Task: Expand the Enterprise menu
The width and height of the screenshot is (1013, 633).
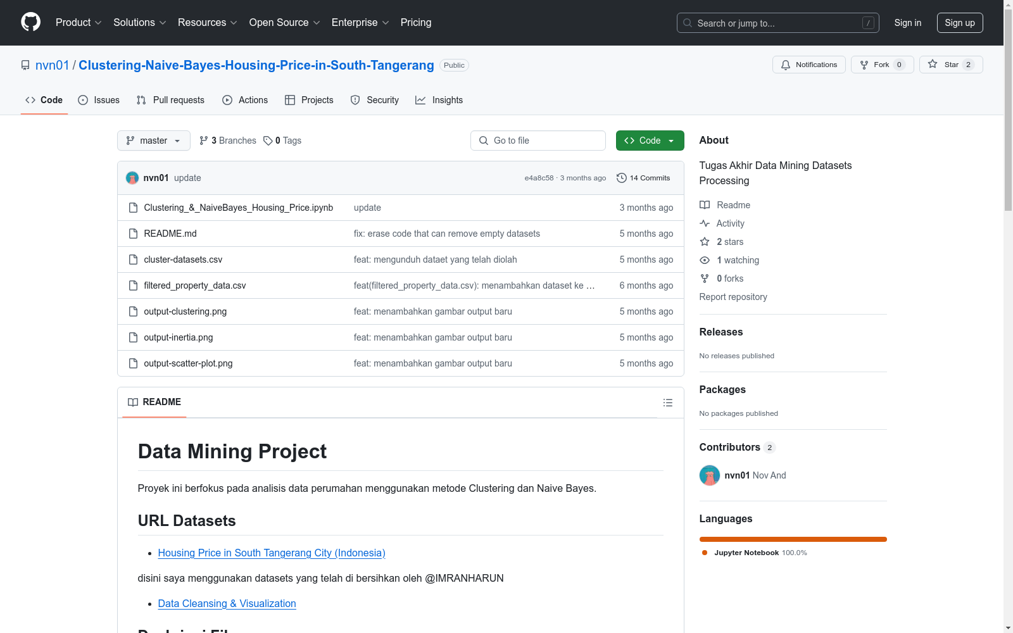Action: tap(360, 22)
